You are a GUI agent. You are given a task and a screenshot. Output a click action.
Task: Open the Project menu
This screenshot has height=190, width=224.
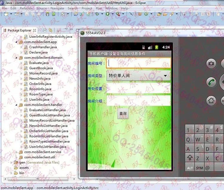[87, 8]
